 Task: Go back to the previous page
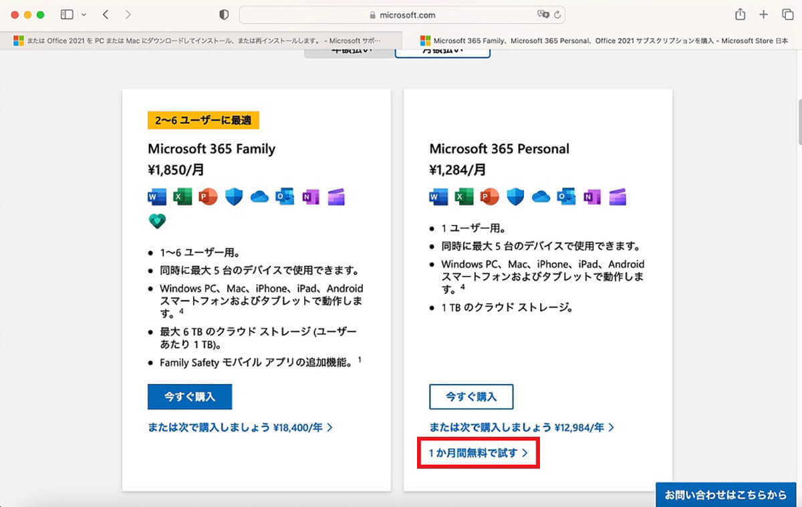click(106, 14)
